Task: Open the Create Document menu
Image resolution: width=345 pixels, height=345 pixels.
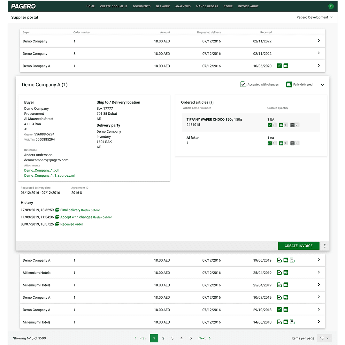Action: [x=114, y=6]
